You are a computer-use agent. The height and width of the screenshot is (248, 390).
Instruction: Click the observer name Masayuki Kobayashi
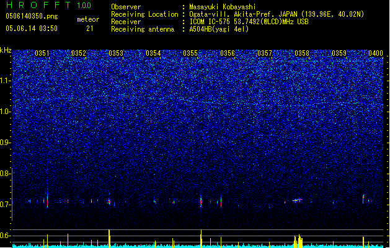[223, 7]
